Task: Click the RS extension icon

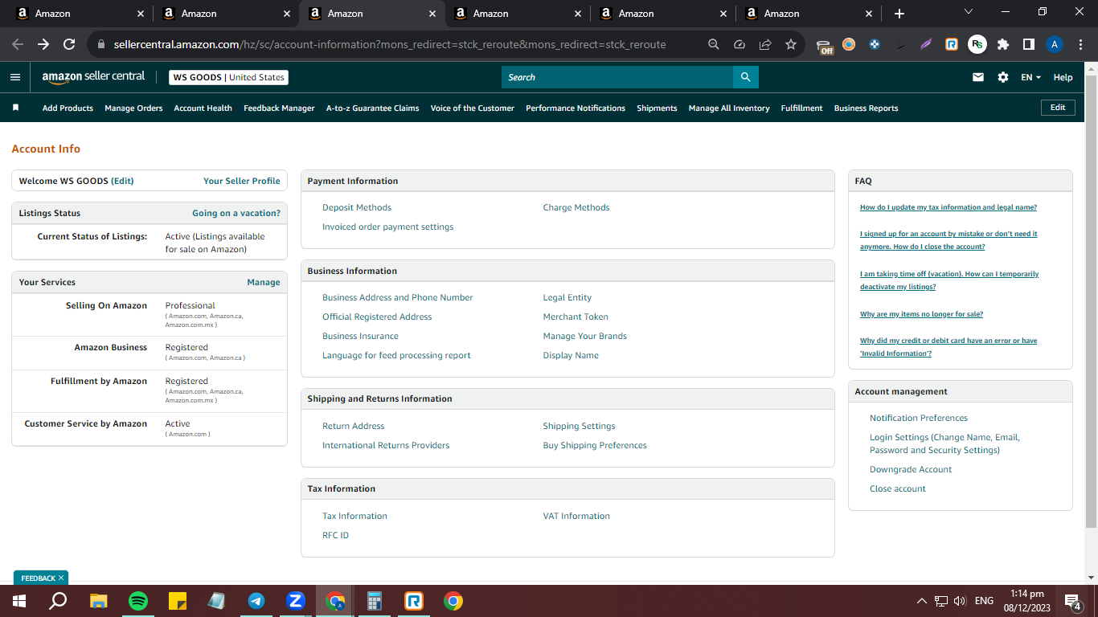Action: pos(977,44)
